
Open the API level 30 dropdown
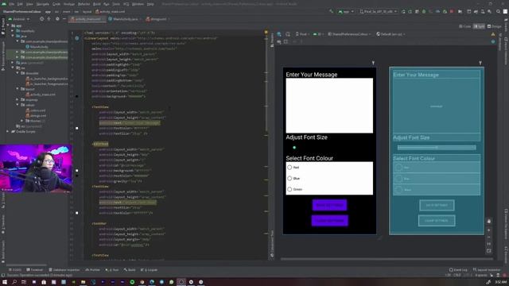click(318, 34)
